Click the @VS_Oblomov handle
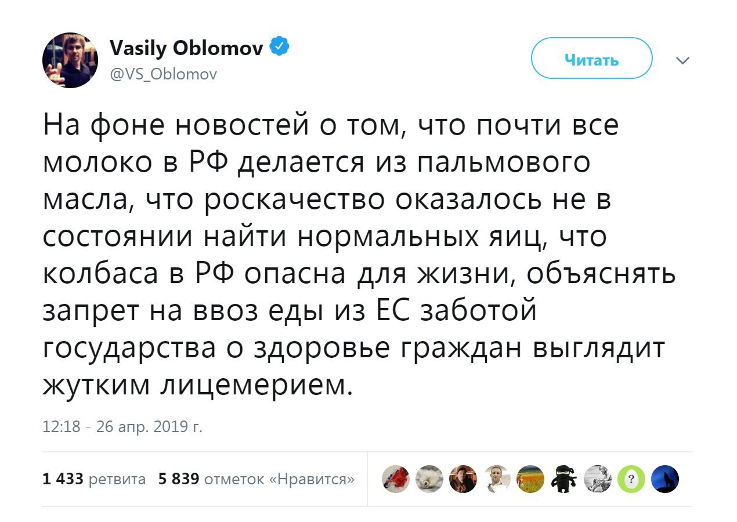 [x=163, y=74]
